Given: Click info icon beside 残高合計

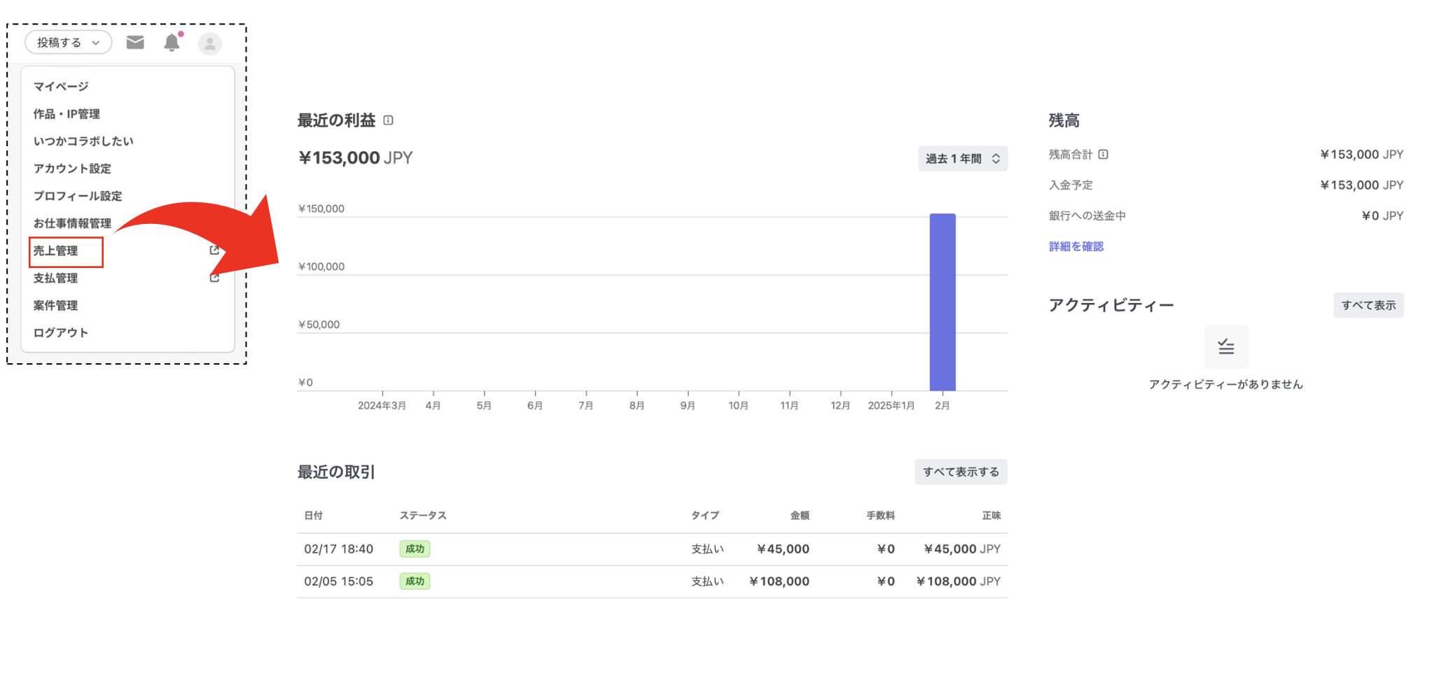Looking at the screenshot, I should [x=1103, y=154].
